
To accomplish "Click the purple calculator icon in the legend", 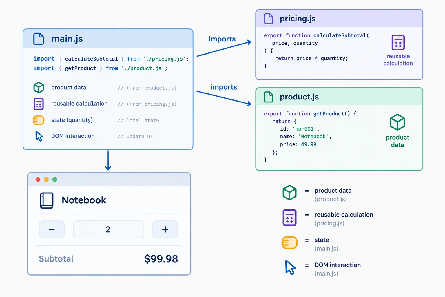I will [x=289, y=218].
